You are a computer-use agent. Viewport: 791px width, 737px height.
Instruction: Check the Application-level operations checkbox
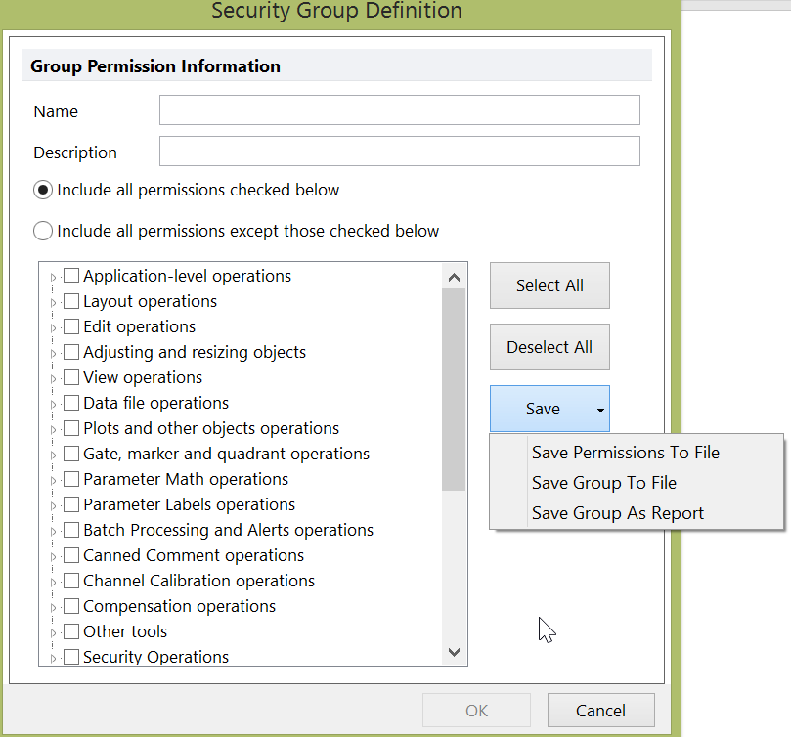tap(71, 277)
